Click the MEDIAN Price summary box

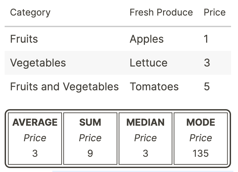coord(146,138)
